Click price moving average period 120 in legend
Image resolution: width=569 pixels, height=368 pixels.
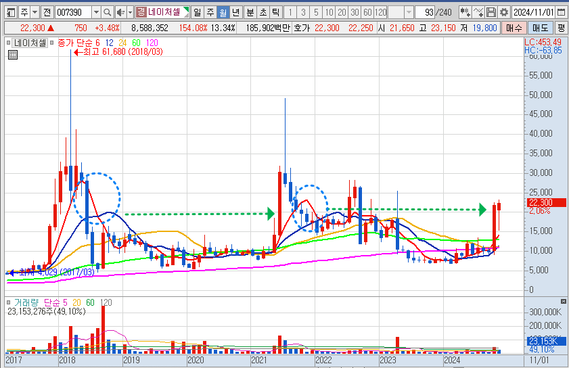click(x=152, y=43)
